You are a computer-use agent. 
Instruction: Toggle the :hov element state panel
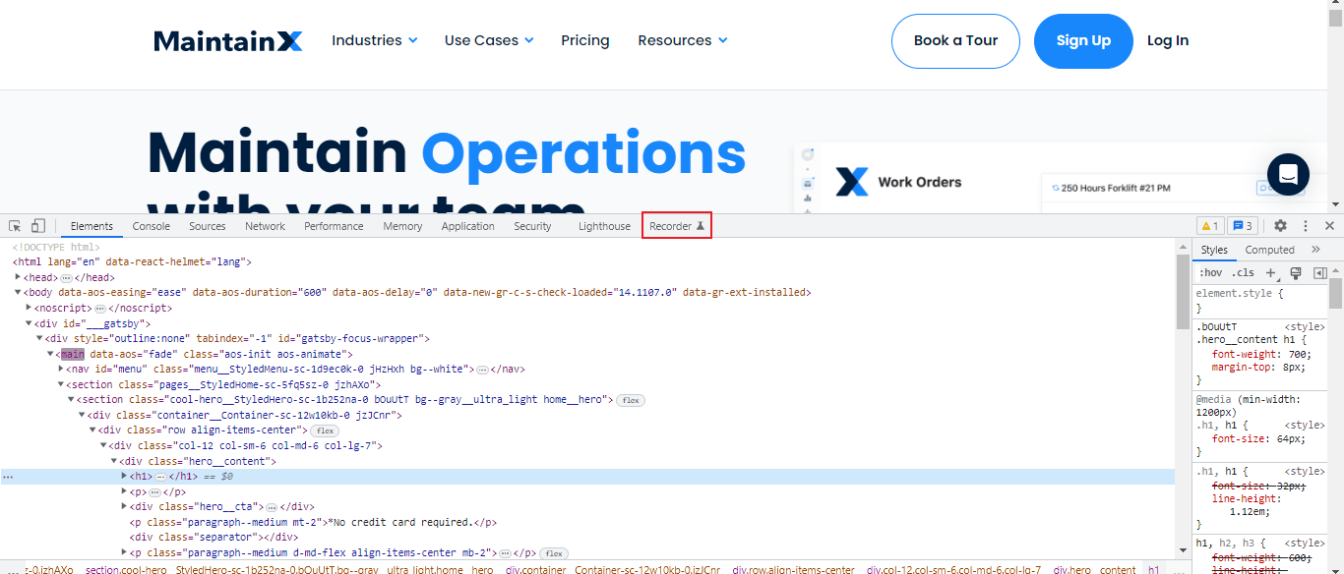point(1210,272)
